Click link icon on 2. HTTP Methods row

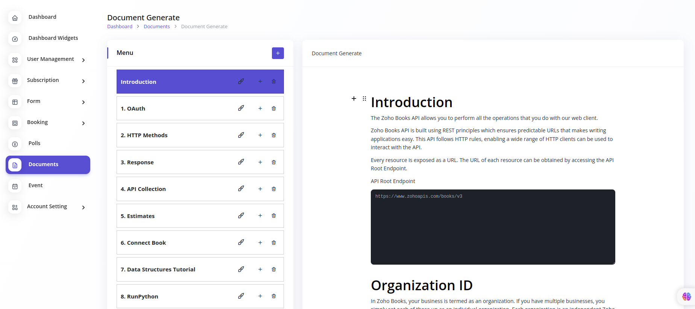[241, 135]
